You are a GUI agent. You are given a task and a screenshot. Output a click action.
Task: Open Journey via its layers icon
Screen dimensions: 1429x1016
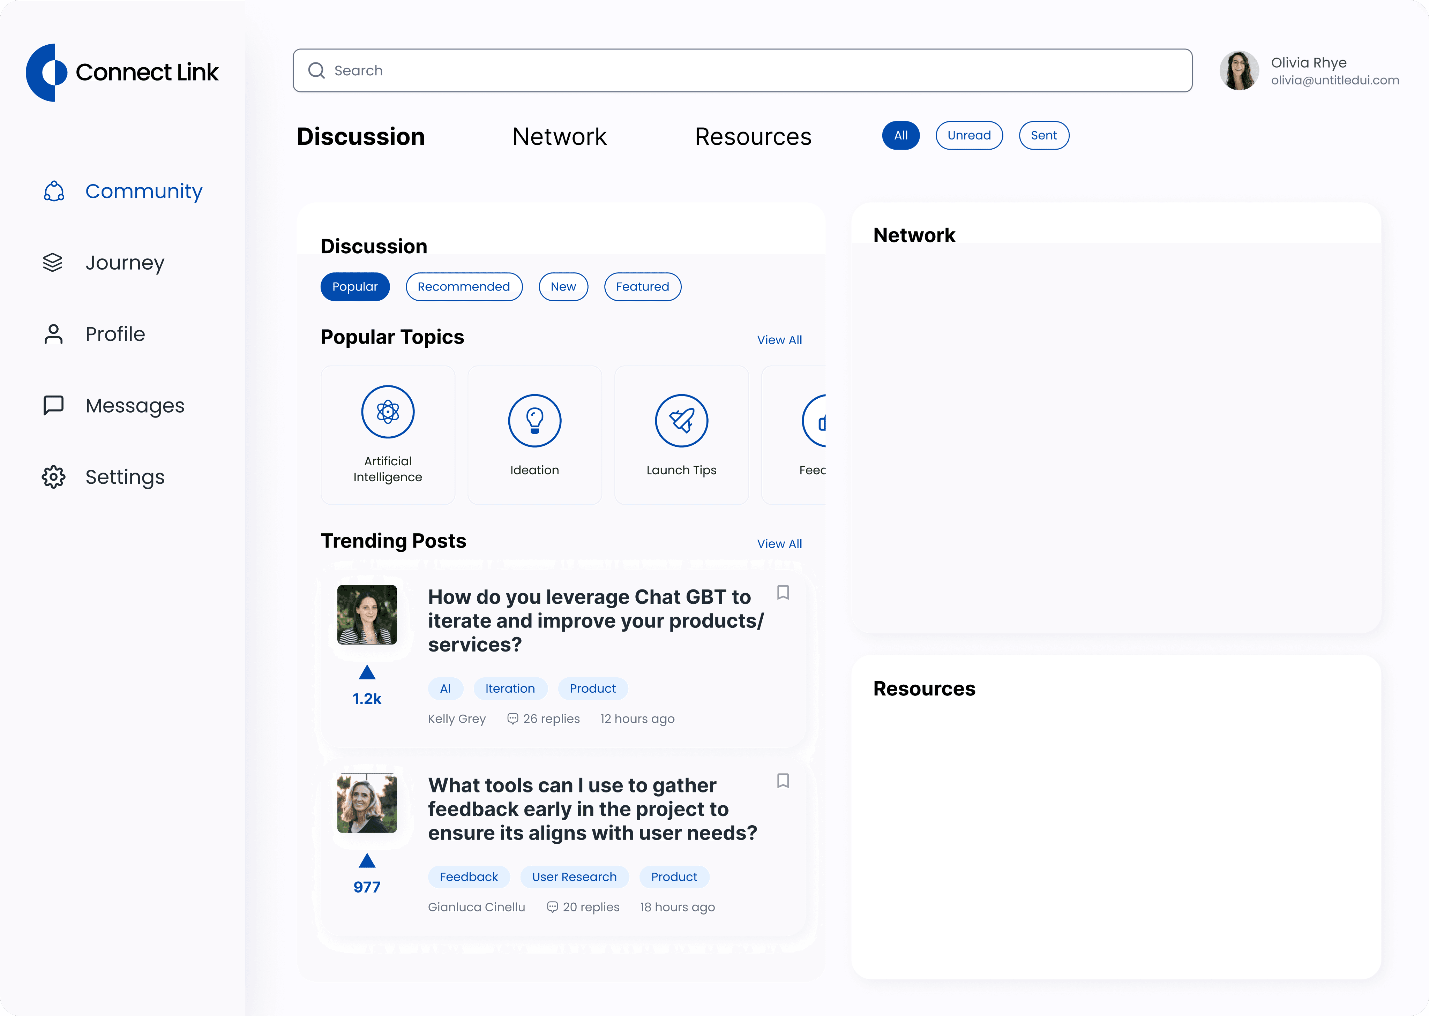click(x=53, y=263)
